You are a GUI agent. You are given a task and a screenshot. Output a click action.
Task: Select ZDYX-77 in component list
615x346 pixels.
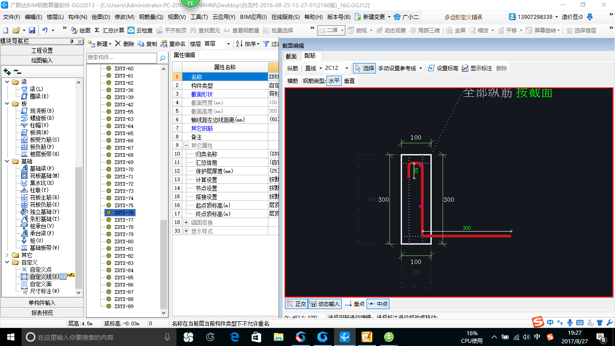click(124, 220)
